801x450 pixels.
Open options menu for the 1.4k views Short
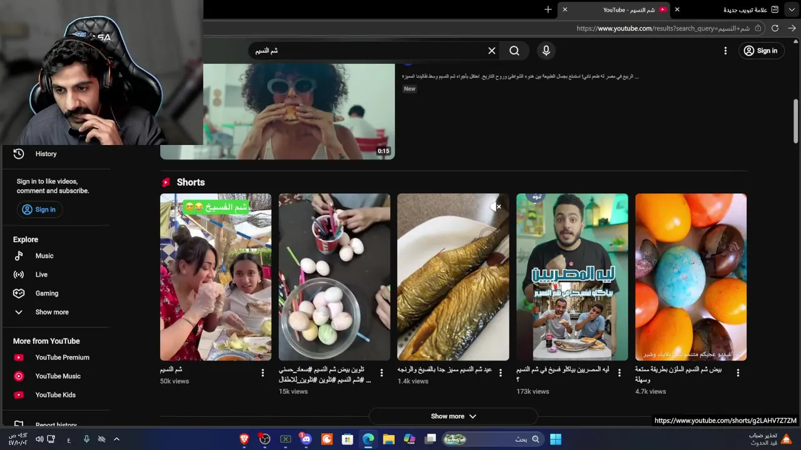[x=501, y=372]
